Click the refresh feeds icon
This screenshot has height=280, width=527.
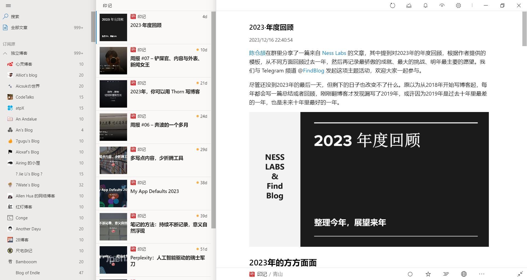click(x=393, y=5)
